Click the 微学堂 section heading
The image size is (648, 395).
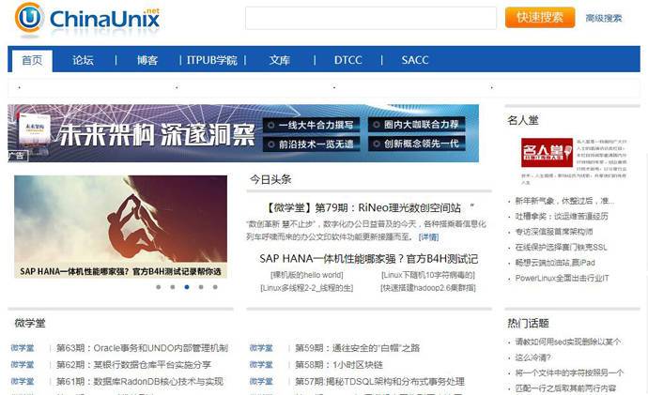coord(30,323)
